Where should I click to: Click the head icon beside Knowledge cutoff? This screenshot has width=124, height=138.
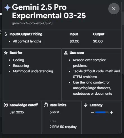[x=6, y=105]
